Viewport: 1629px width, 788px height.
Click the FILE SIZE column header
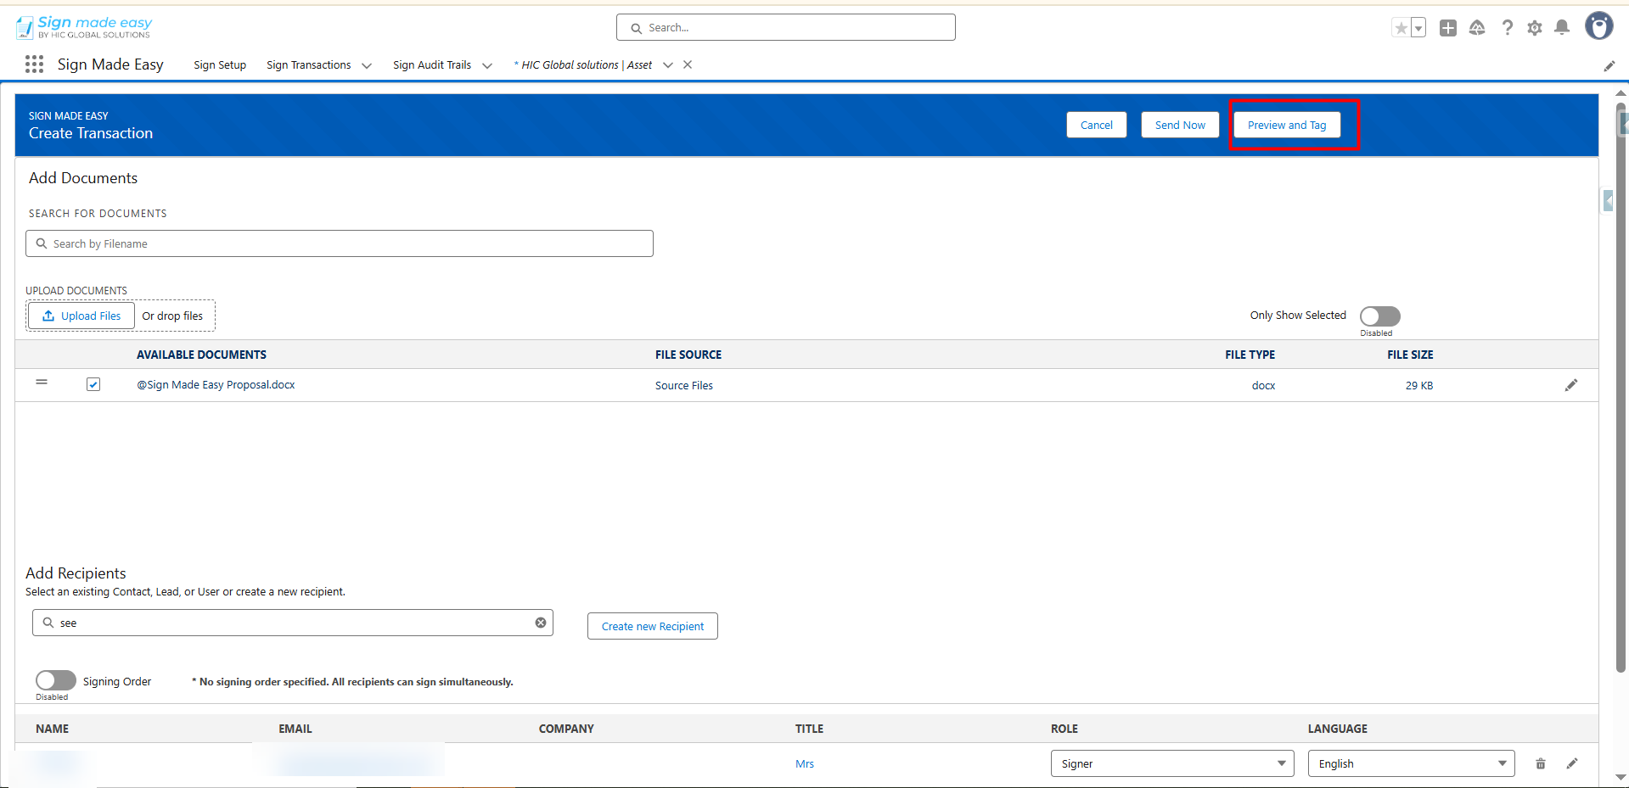click(1410, 355)
